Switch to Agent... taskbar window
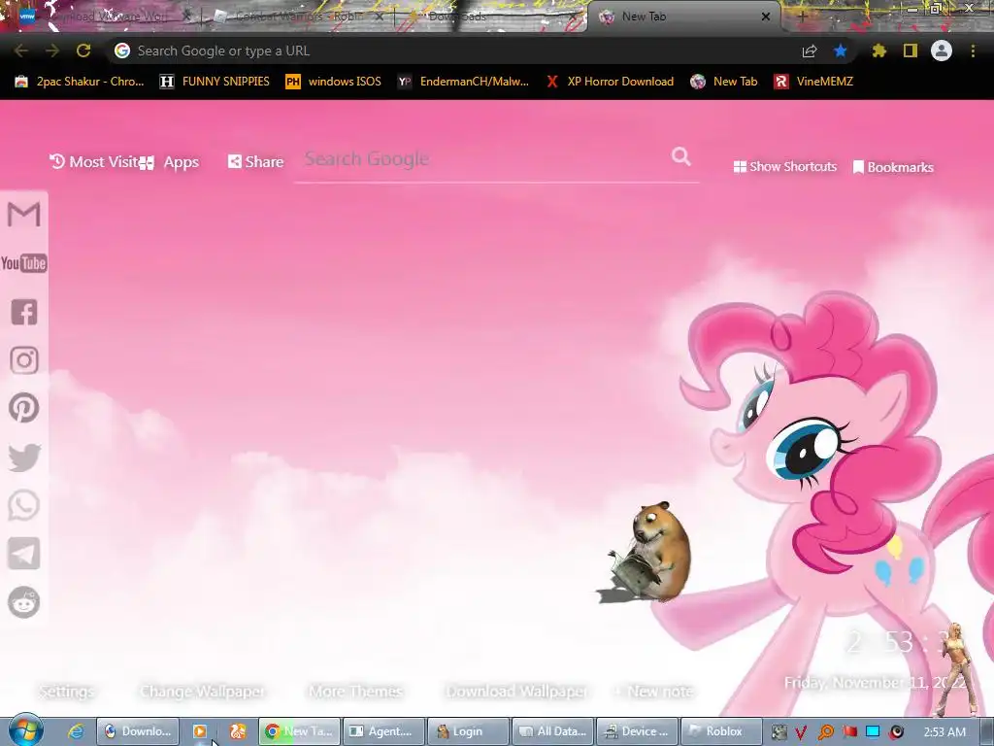This screenshot has height=746, width=994. pos(383,731)
